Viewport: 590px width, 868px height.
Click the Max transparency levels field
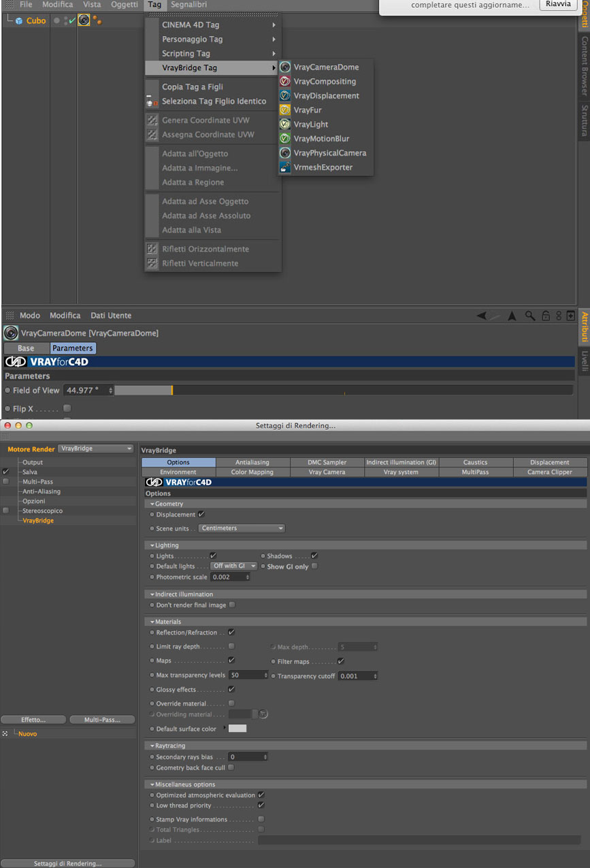[x=248, y=675]
